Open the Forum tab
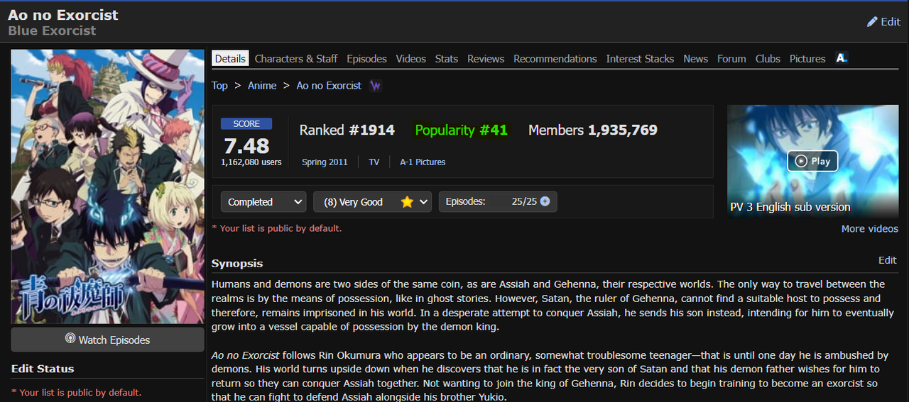The image size is (909, 402). [731, 59]
